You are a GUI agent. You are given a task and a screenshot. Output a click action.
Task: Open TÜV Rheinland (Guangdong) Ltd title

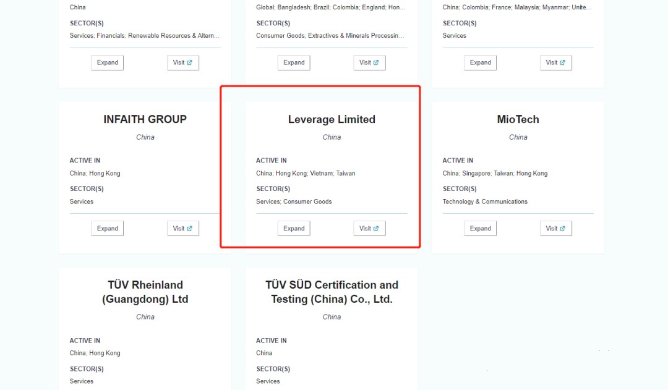pyautogui.click(x=145, y=292)
